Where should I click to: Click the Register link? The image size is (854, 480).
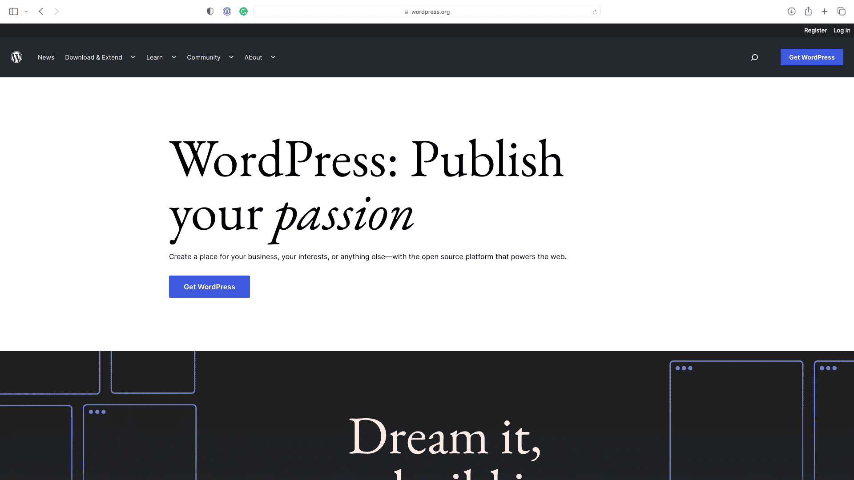815,30
